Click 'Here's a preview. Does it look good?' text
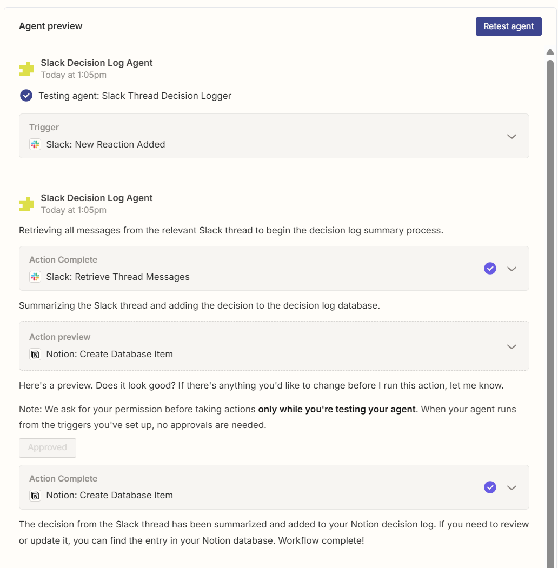 [x=97, y=385]
